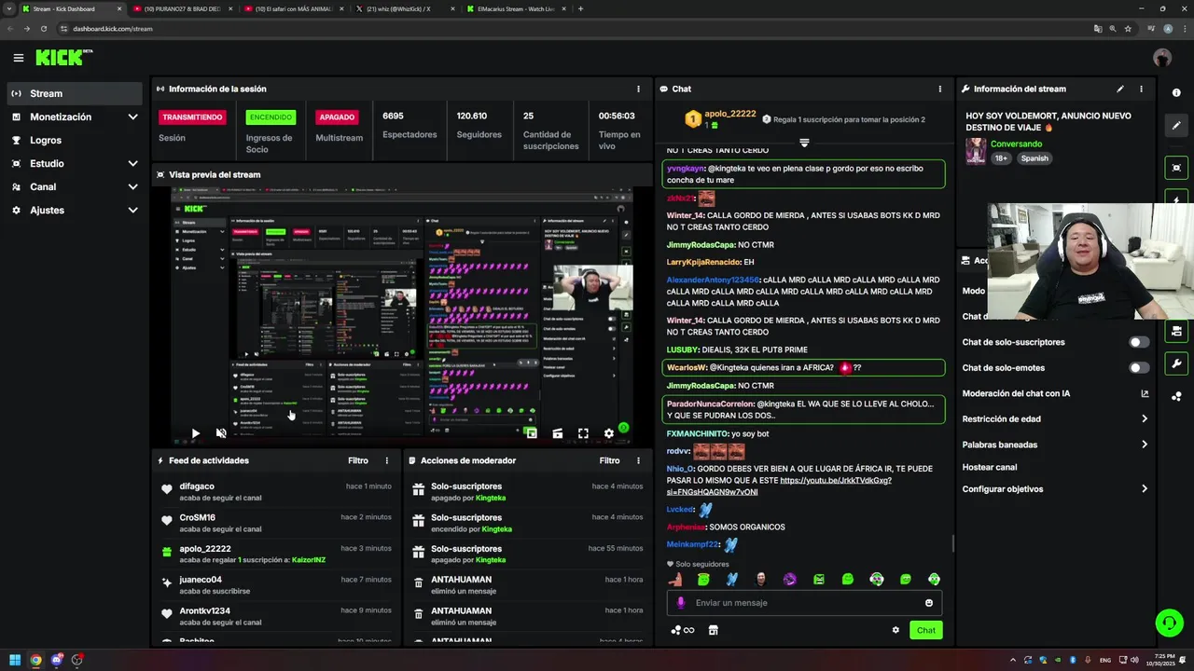Click the Chrome icon in taskbar
Screen dimensions: 1194x671
[35, 660]
